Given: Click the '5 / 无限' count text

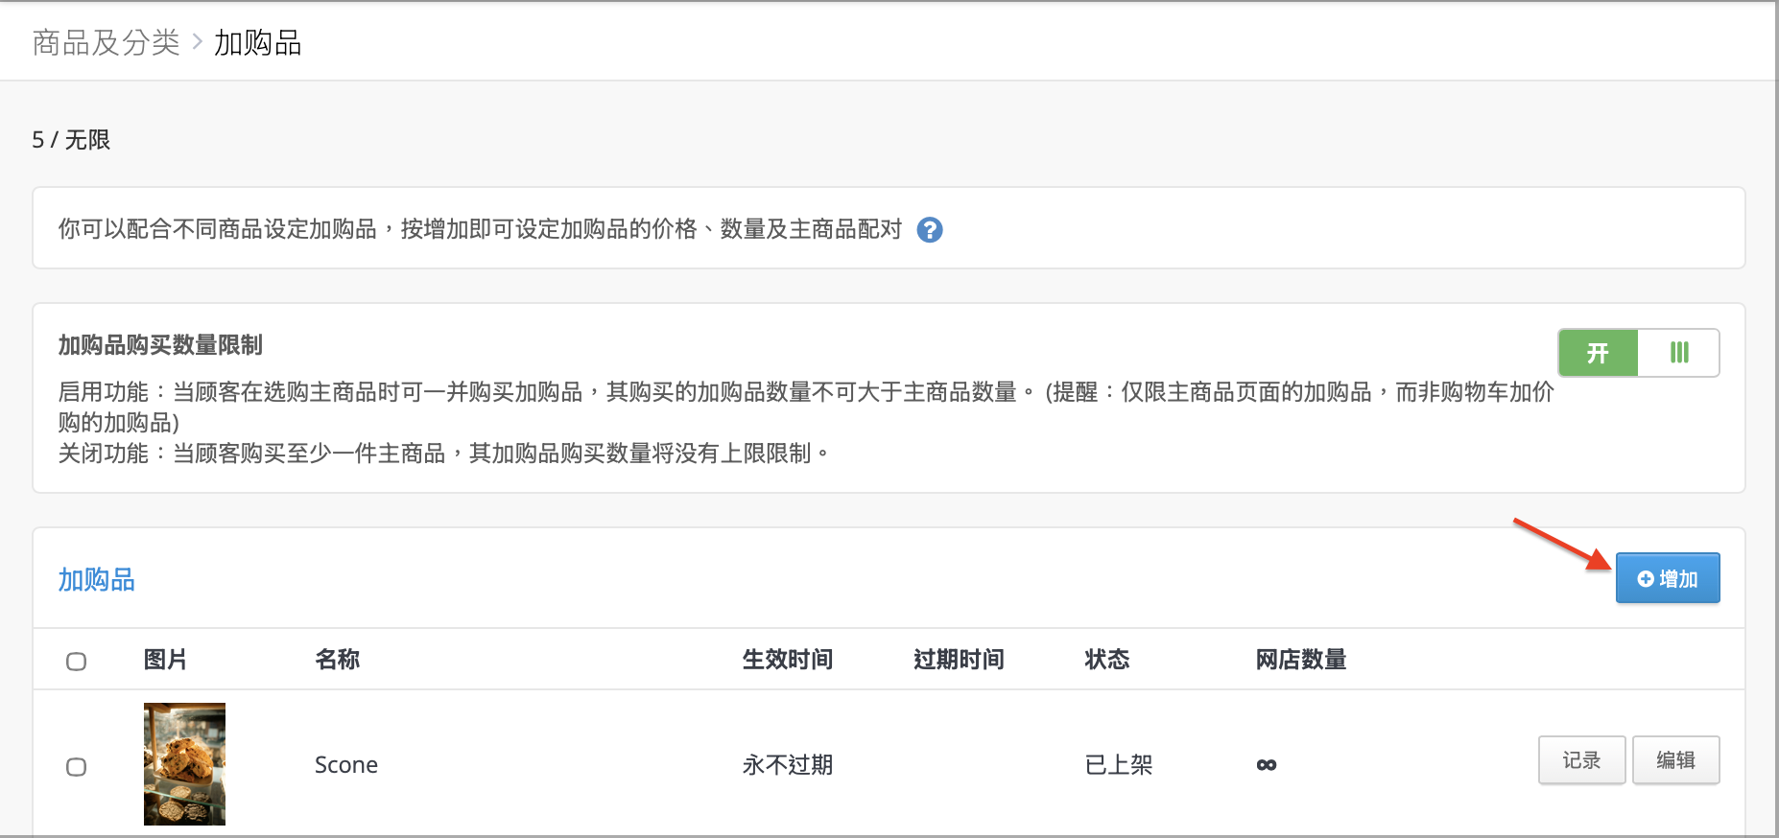Looking at the screenshot, I should (71, 140).
